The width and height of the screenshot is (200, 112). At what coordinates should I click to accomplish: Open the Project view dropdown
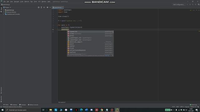tap(7, 7)
